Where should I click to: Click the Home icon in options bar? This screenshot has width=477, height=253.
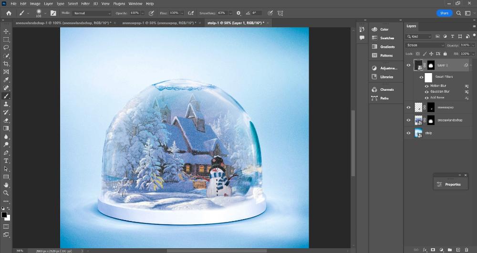[9, 13]
